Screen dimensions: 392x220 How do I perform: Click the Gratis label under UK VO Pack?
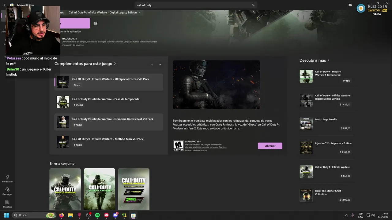[77, 85]
